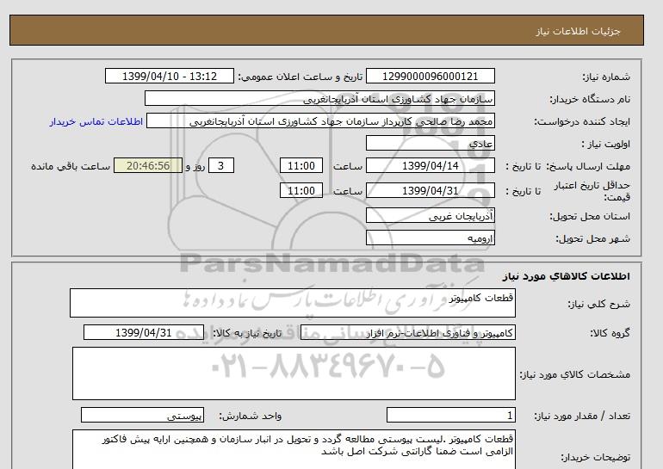Viewport: 663px width, 469px height.
Task: Click the buyer organization name field
Action: tap(319, 98)
